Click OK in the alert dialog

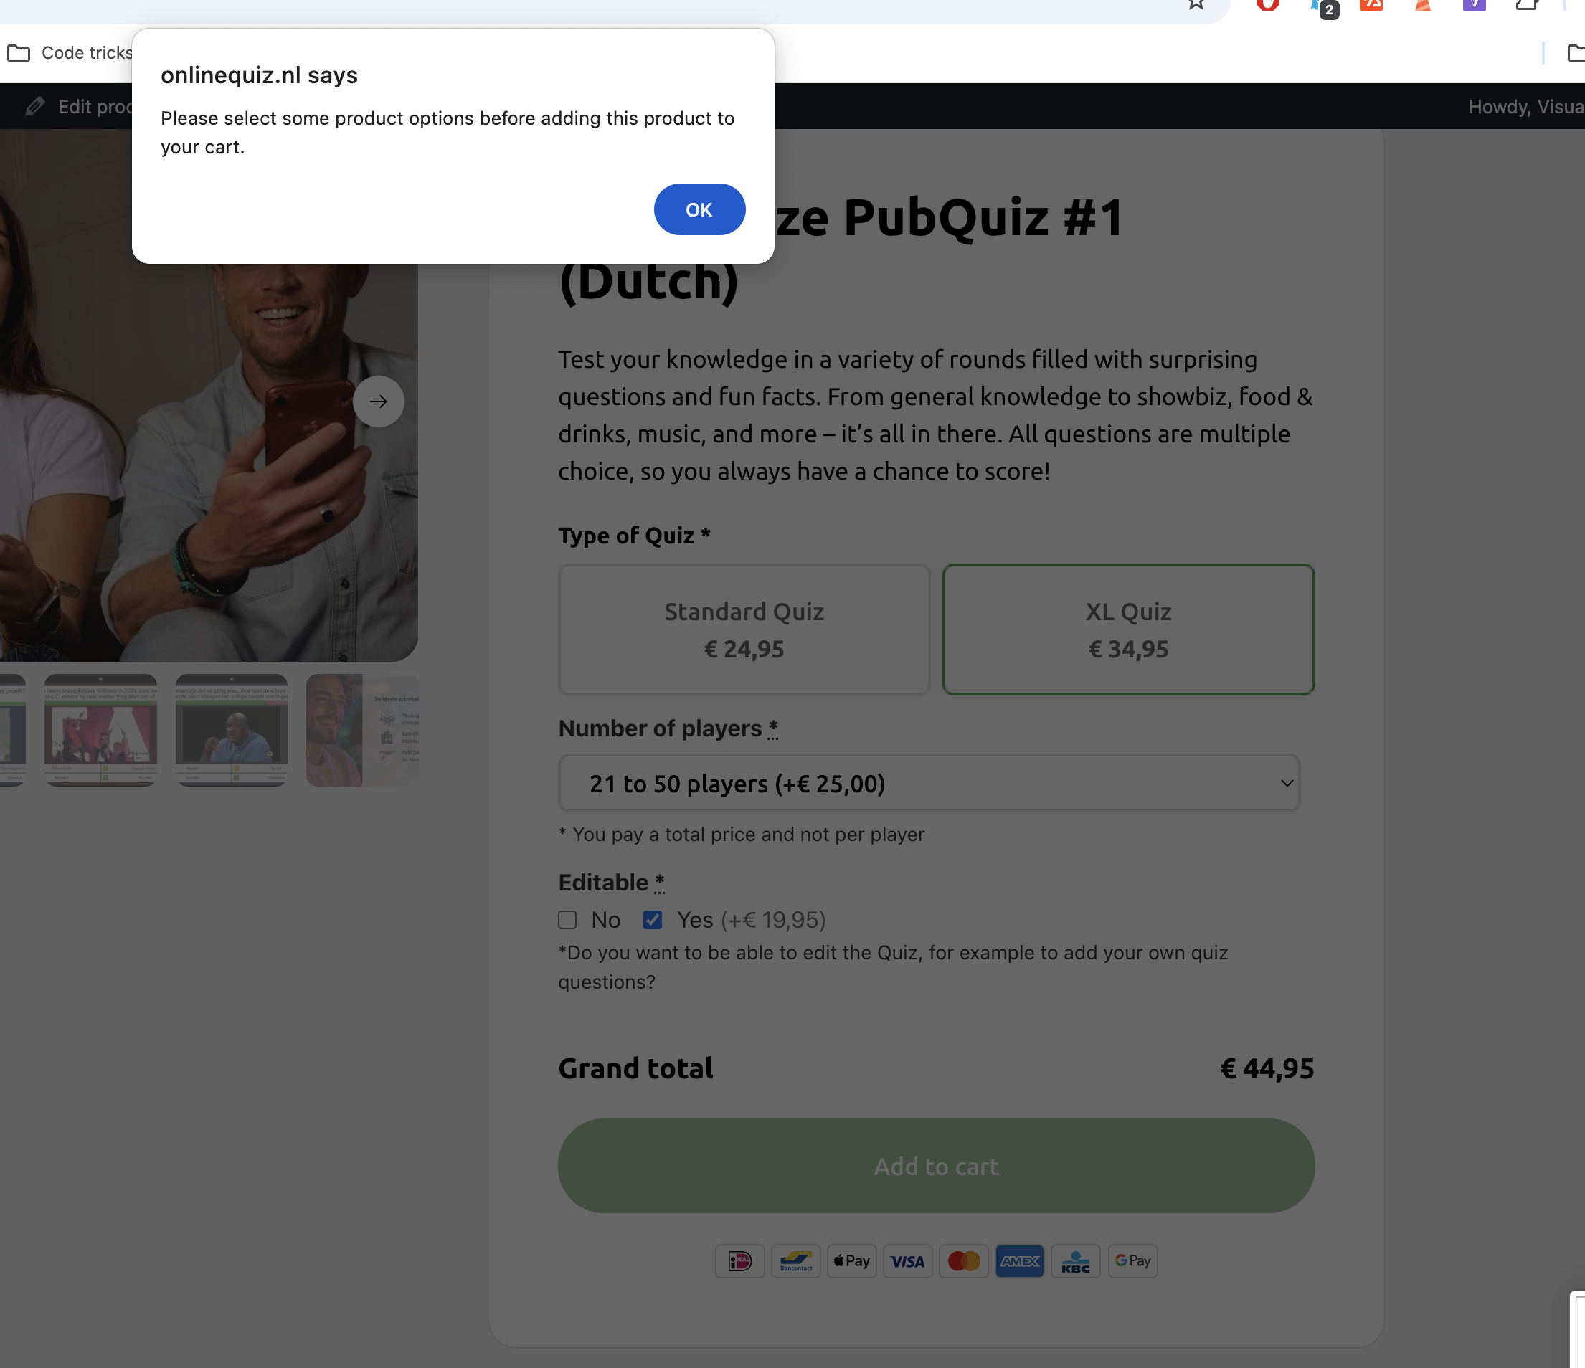click(x=699, y=209)
